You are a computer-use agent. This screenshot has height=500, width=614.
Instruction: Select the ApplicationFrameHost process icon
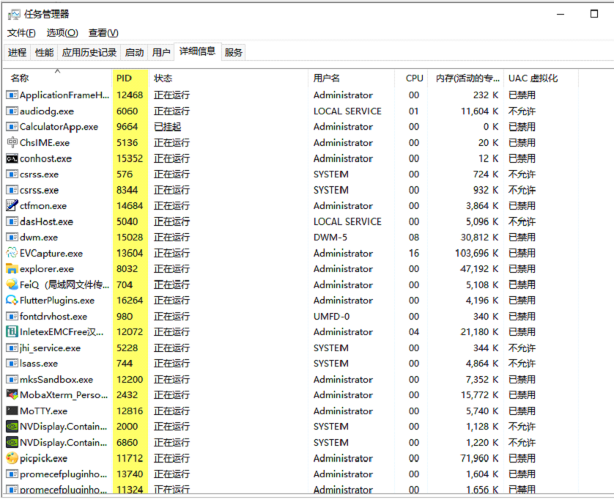(12, 95)
